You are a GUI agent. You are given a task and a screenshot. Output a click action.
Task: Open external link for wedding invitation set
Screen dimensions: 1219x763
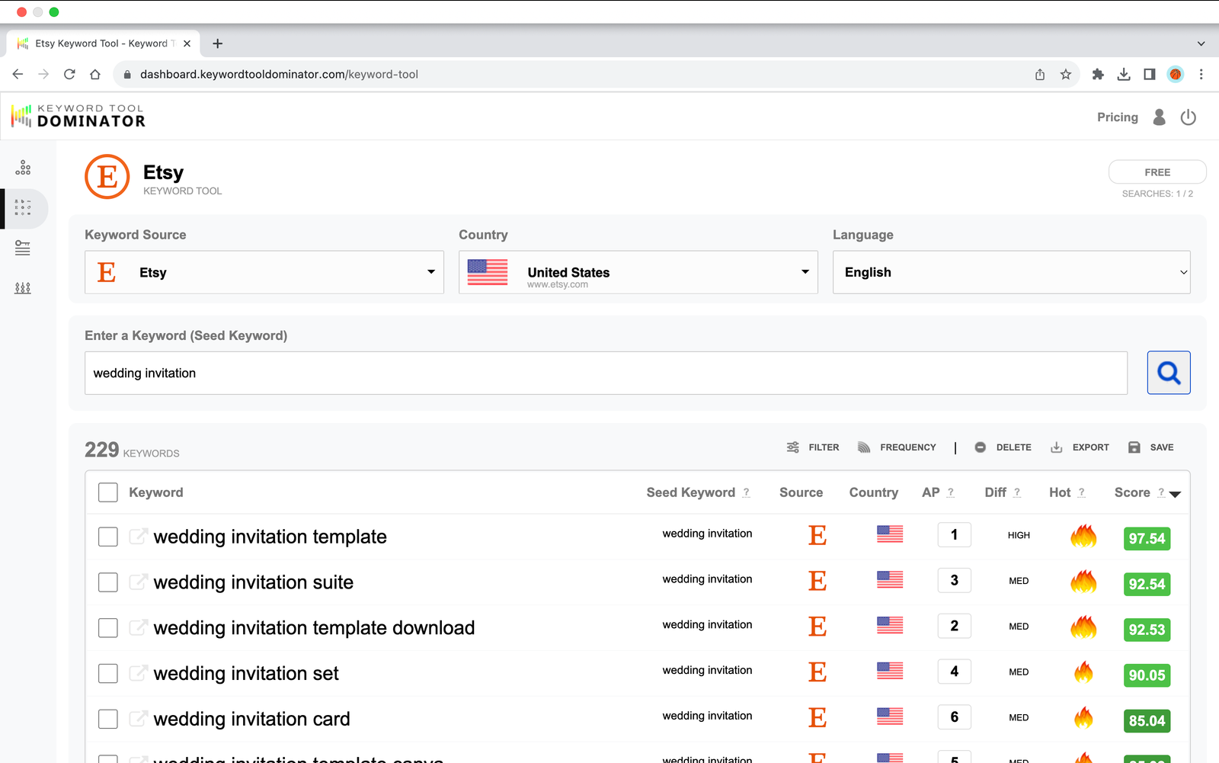138,673
